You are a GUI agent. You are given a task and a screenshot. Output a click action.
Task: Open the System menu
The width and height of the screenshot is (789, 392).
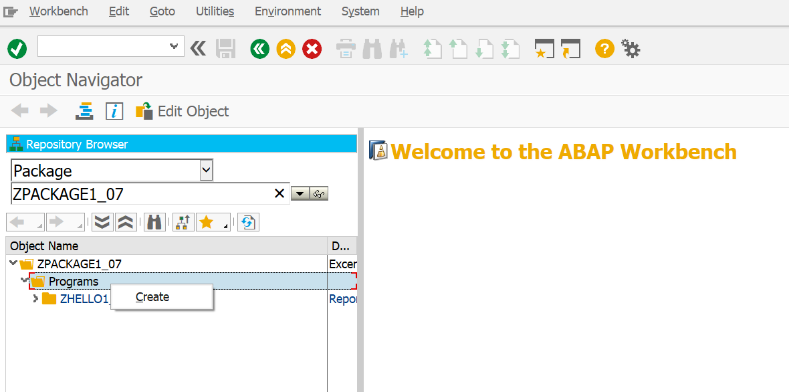pyautogui.click(x=361, y=11)
